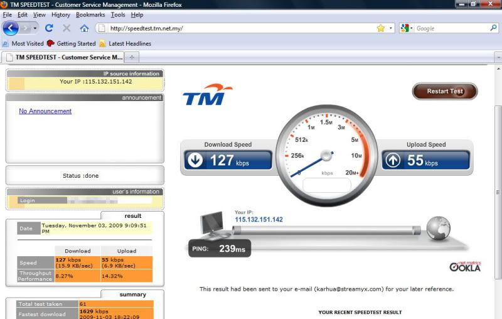Click the download speed arrow icon
Screen dimensions: 502x319
pyautogui.click(x=195, y=161)
